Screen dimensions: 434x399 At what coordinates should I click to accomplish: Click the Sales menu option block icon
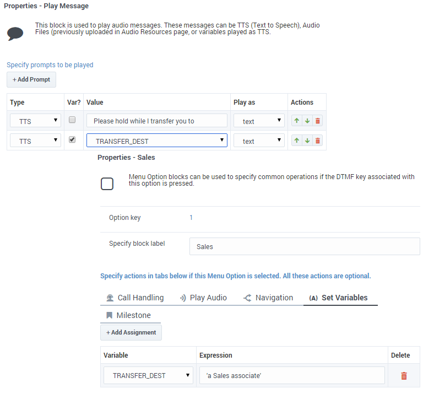pyautogui.click(x=107, y=184)
